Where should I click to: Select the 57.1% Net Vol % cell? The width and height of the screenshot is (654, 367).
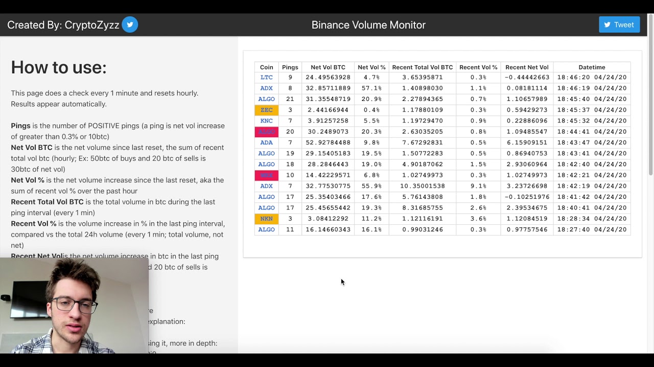click(x=371, y=88)
